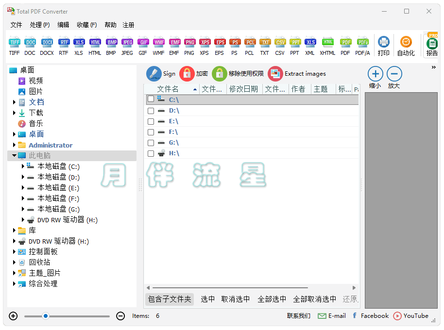Choose EMF format icon
444x330 pixels.
pyautogui.click(x=174, y=46)
